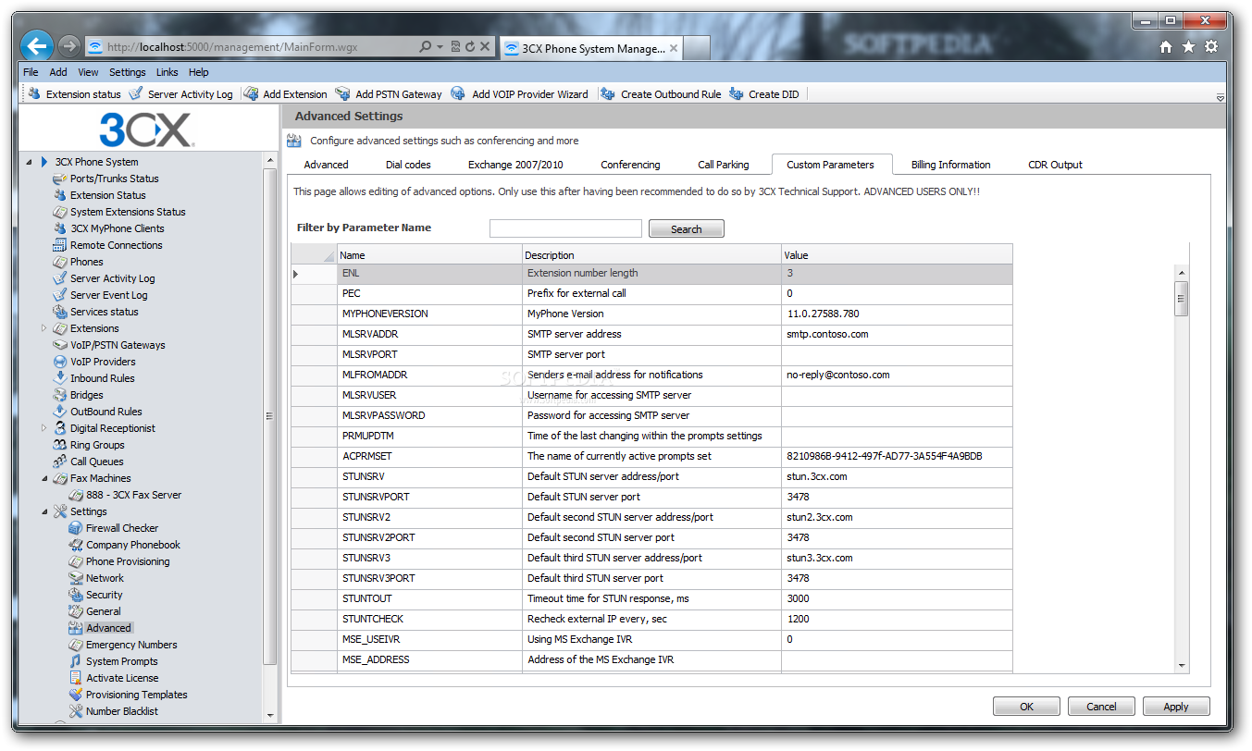
Task: Open the Links menu
Action: coord(167,72)
